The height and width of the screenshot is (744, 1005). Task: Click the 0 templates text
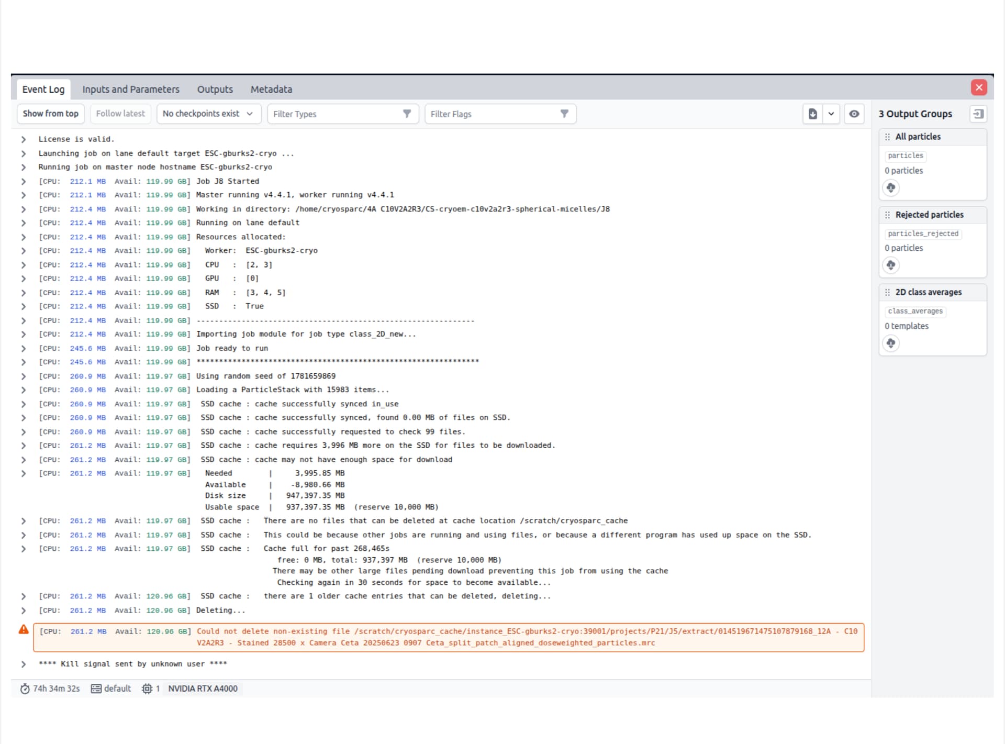click(x=907, y=326)
